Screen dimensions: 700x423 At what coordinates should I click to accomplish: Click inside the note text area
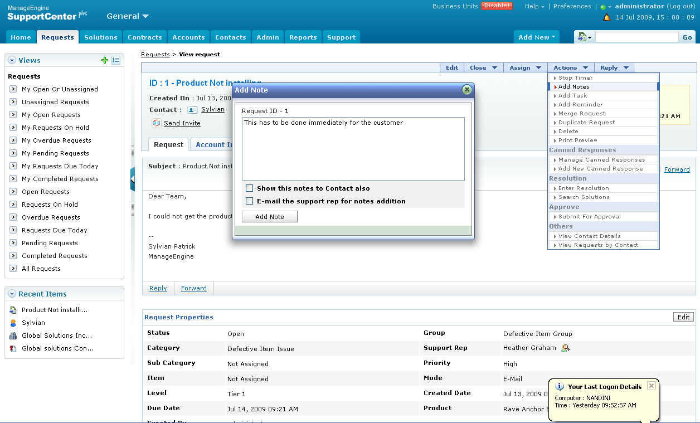[353, 148]
